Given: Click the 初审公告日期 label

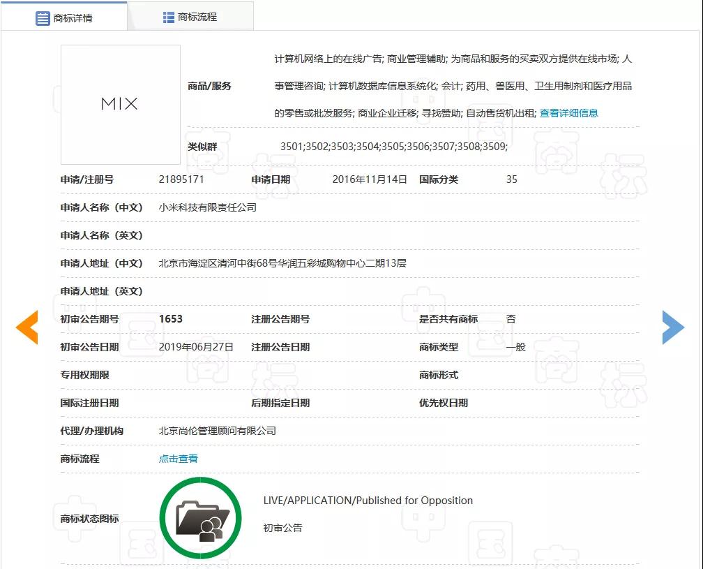Looking at the screenshot, I should tap(90, 347).
